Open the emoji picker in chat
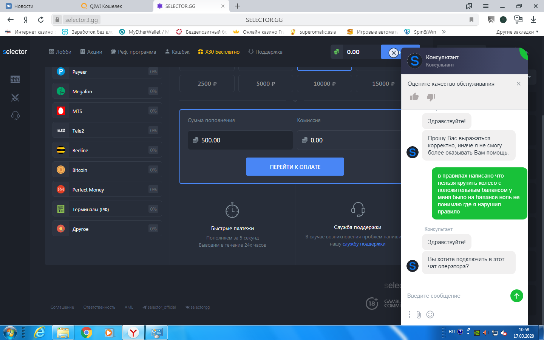544x340 pixels. click(430, 315)
